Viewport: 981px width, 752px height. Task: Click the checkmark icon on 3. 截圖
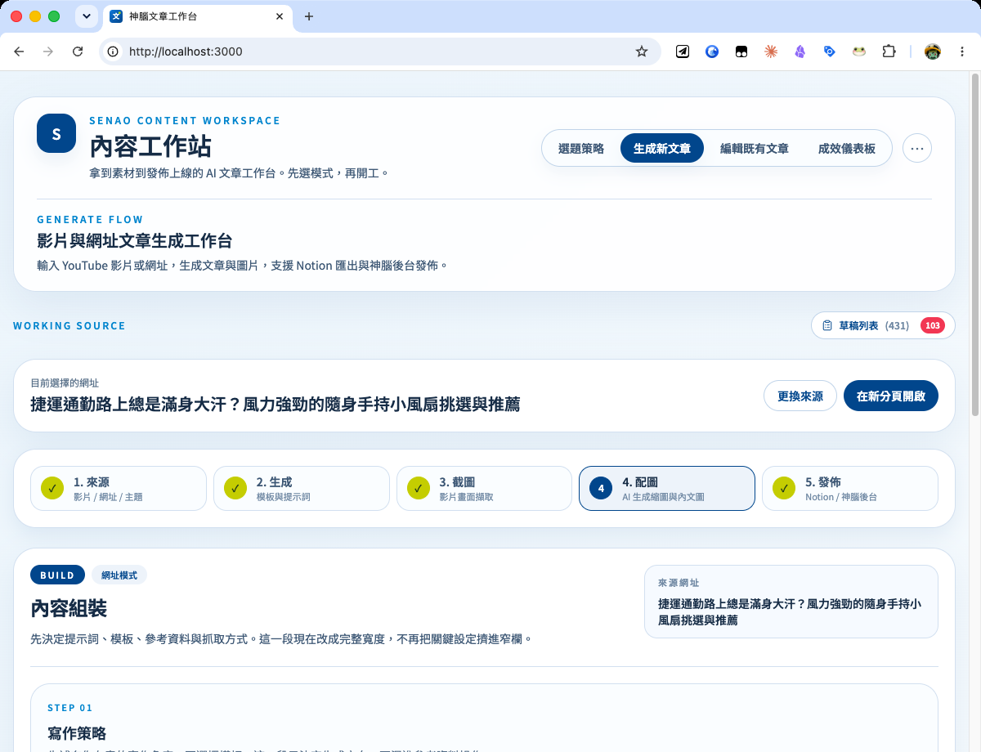pyautogui.click(x=419, y=488)
